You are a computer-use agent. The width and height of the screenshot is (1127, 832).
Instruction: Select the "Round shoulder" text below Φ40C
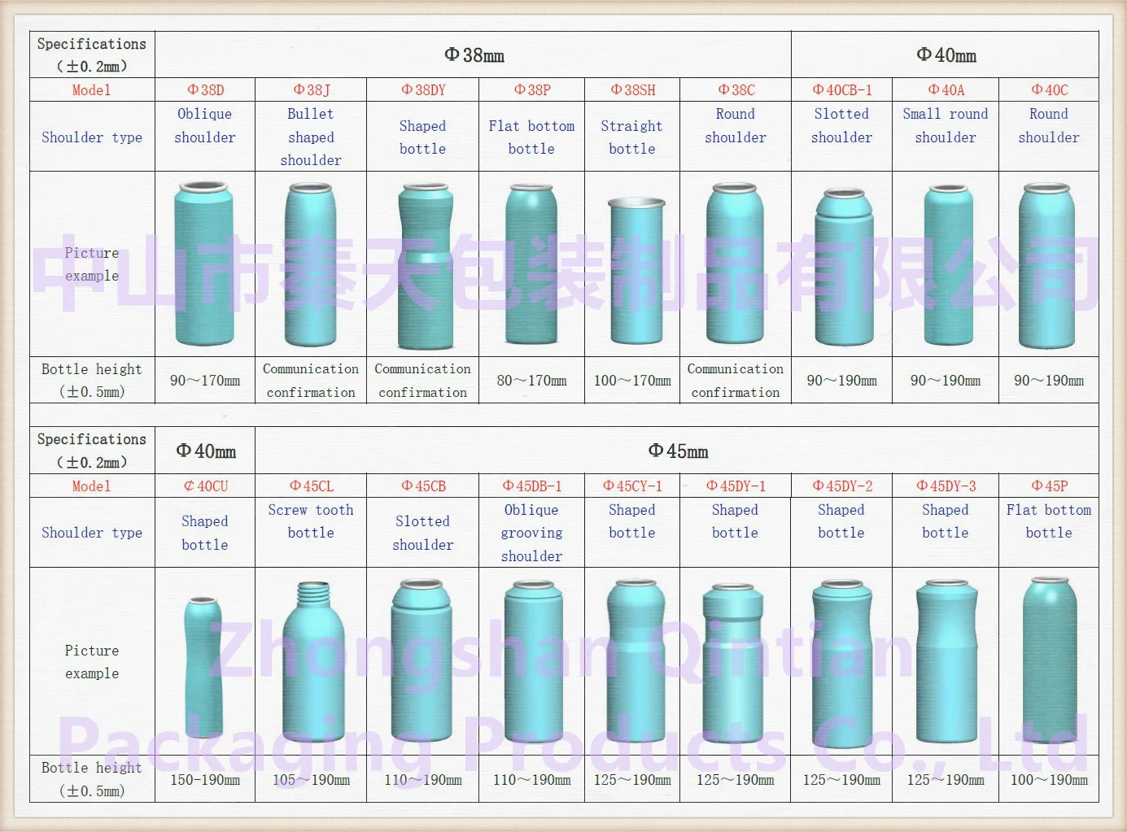point(1049,125)
